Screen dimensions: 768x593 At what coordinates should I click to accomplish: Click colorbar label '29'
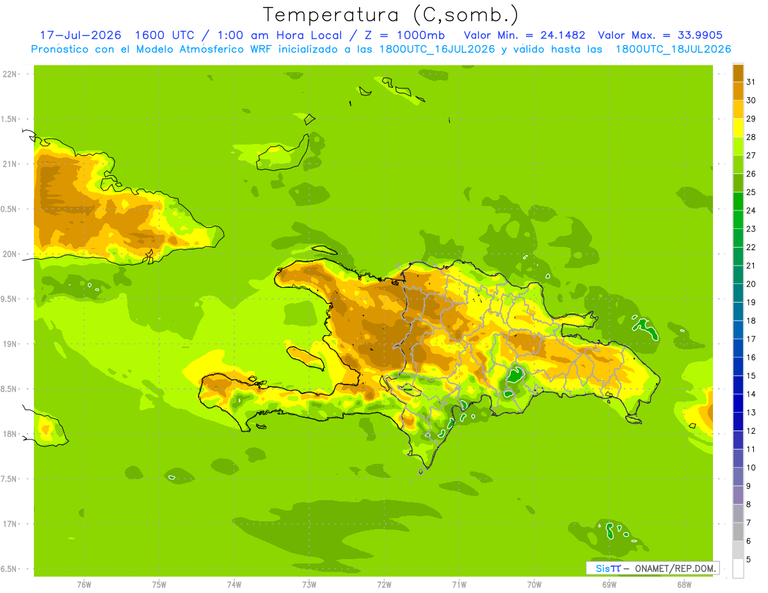(x=751, y=119)
